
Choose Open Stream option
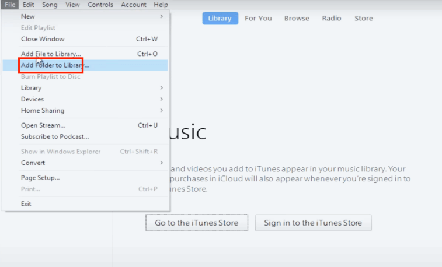coord(85,125)
